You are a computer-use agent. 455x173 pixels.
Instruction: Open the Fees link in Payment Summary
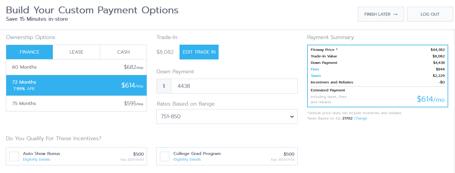[x=315, y=69]
